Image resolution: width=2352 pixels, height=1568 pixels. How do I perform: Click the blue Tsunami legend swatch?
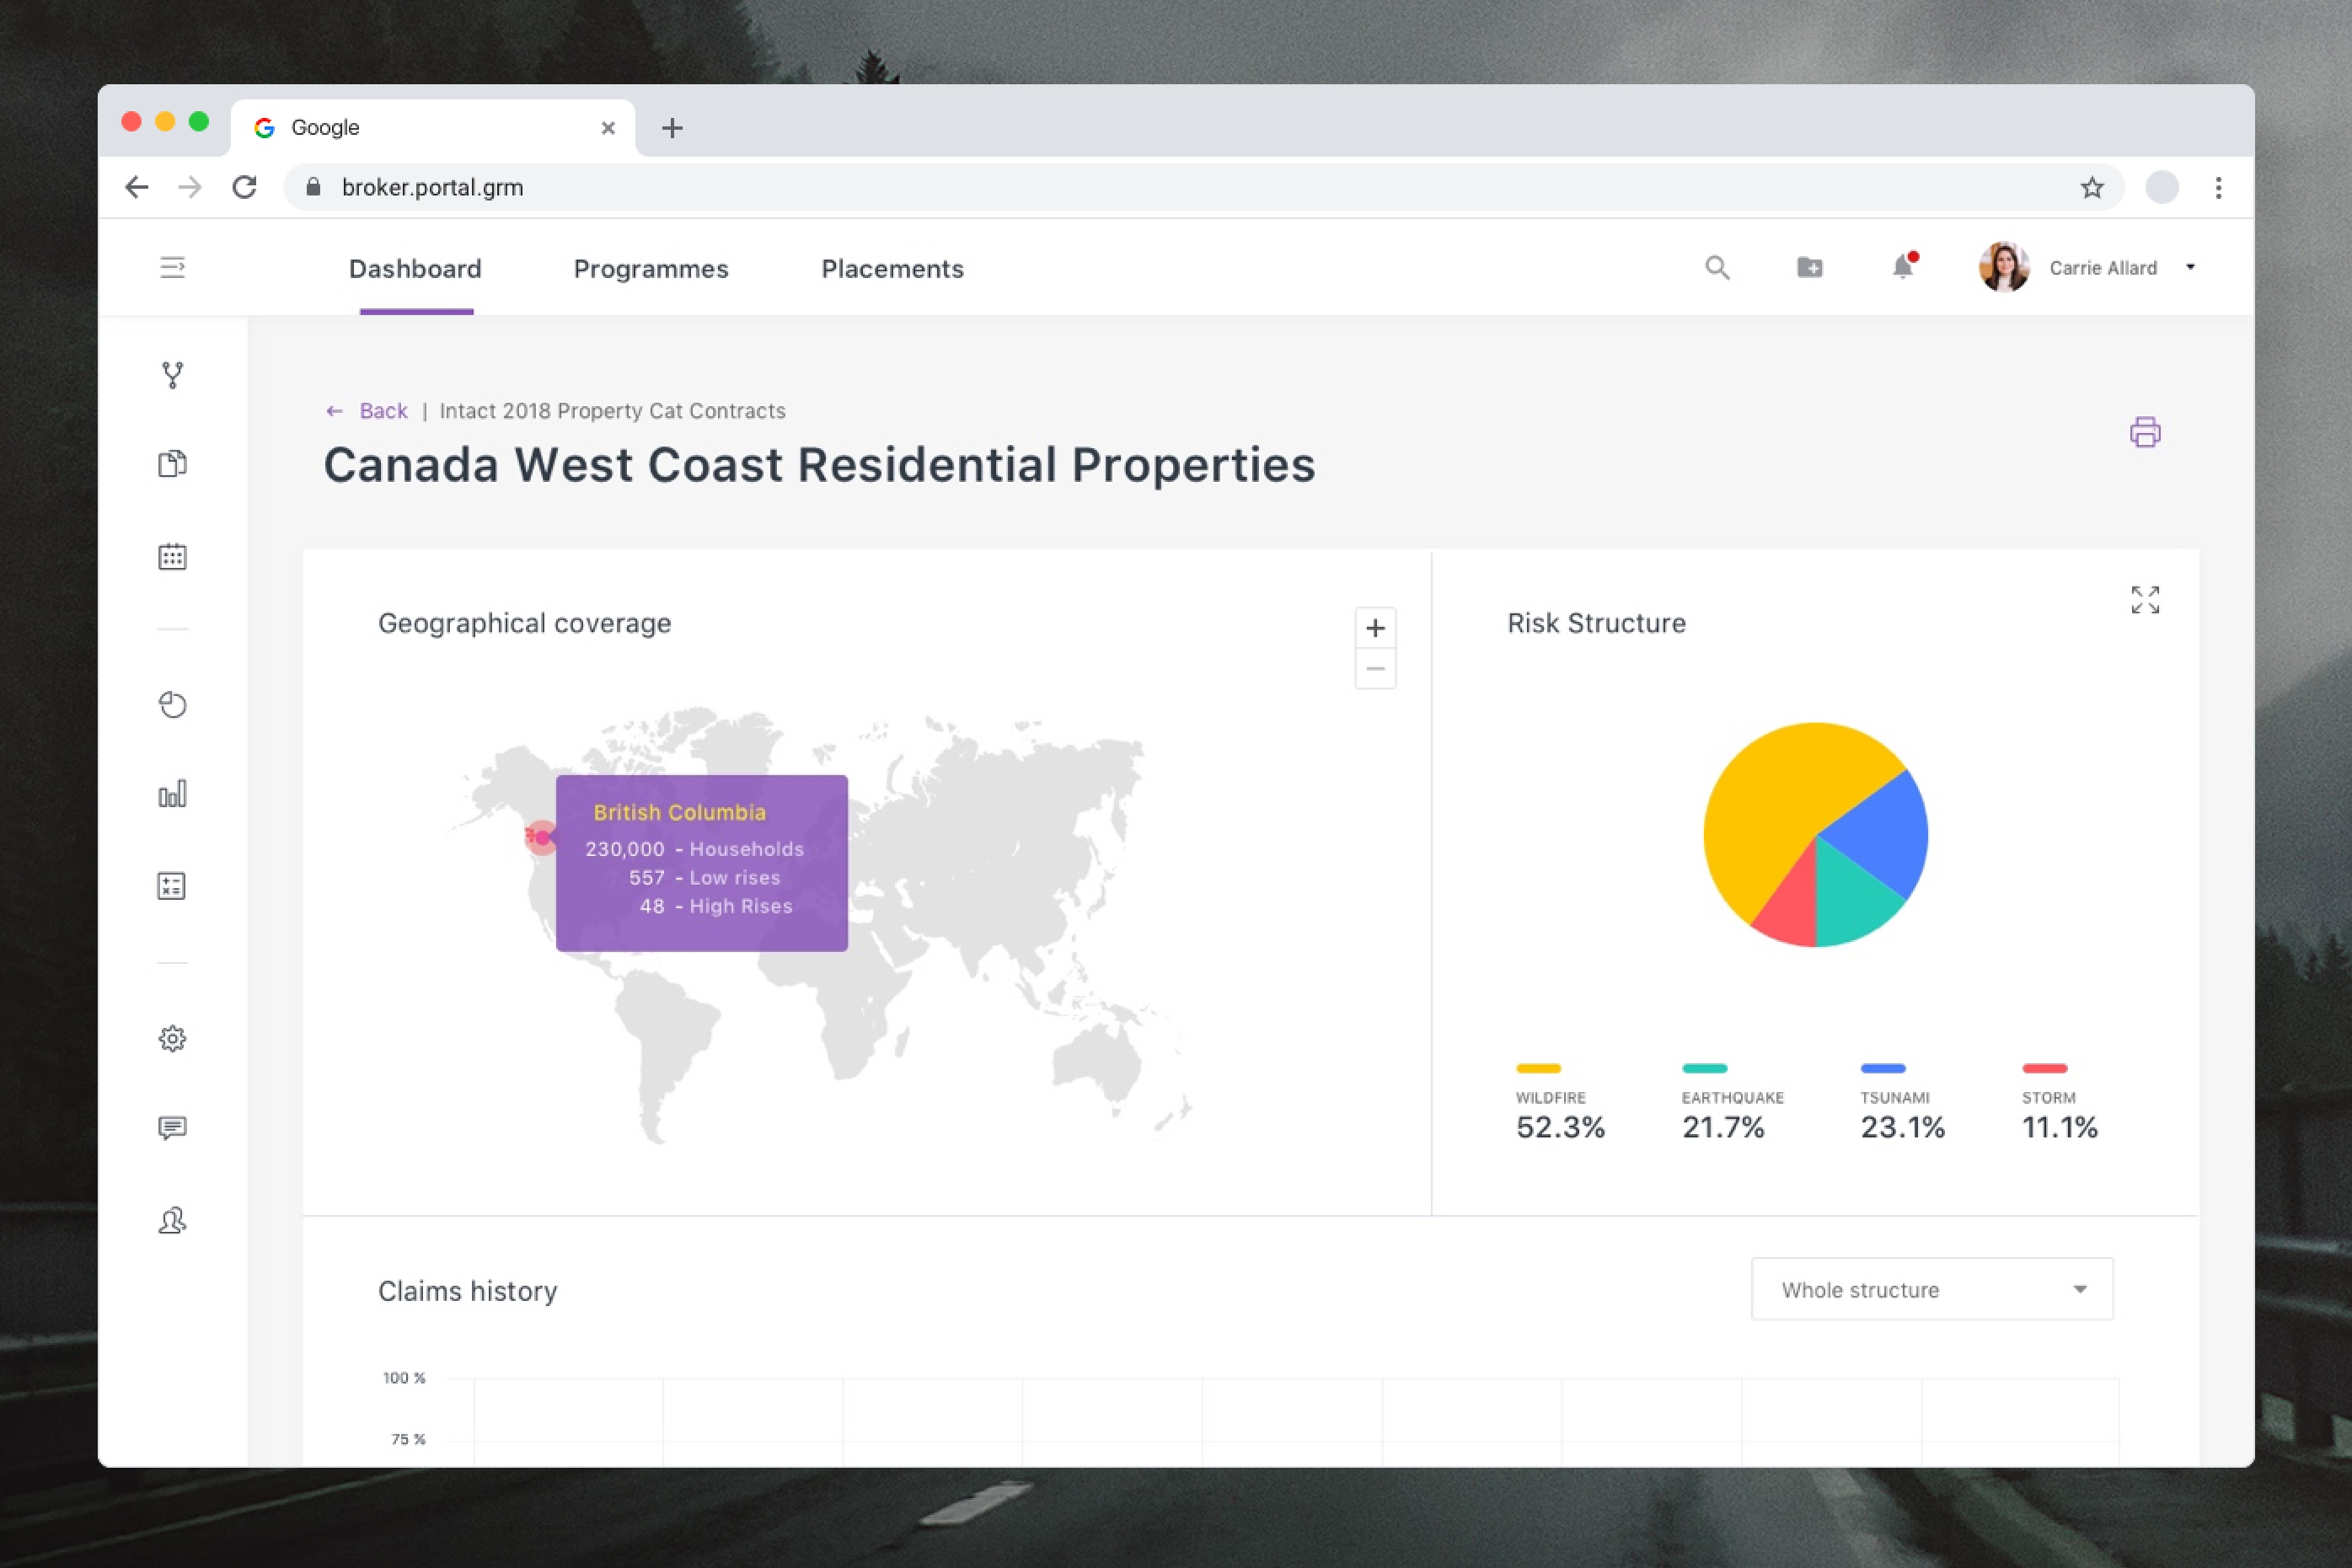1882,1068
